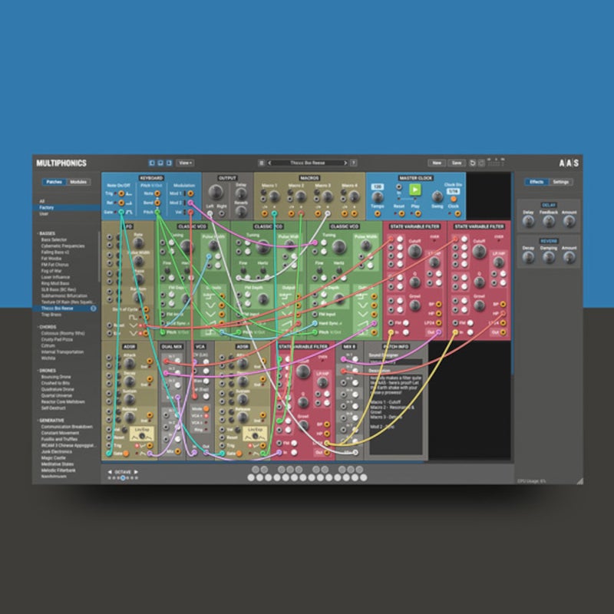614x614 pixels.
Task: Select the All patch bank
Action: coord(42,201)
